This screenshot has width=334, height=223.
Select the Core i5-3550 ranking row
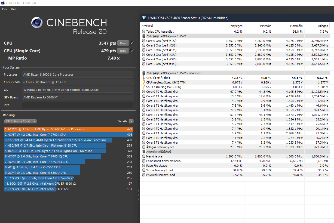click(x=69, y=167)
